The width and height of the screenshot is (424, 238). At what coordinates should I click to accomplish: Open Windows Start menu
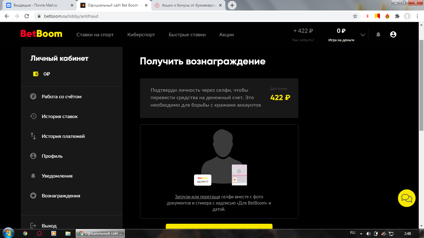coord(8,233)
